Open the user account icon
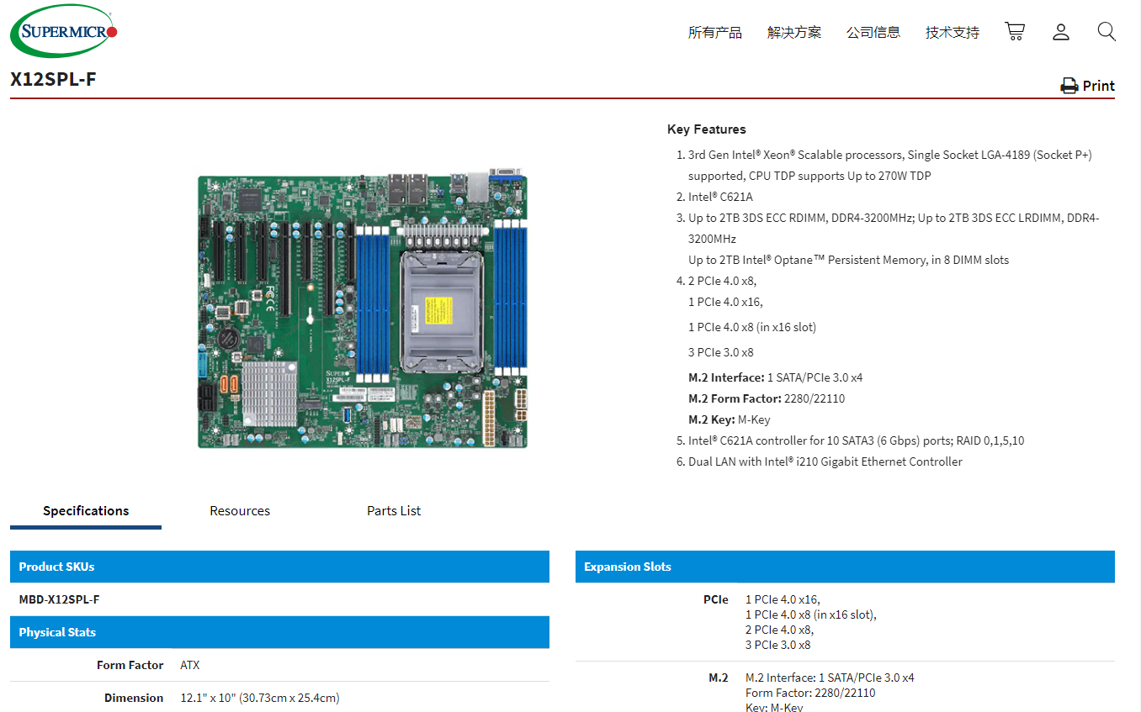The image size is (1141, 712). click(x=1061, y=32)
